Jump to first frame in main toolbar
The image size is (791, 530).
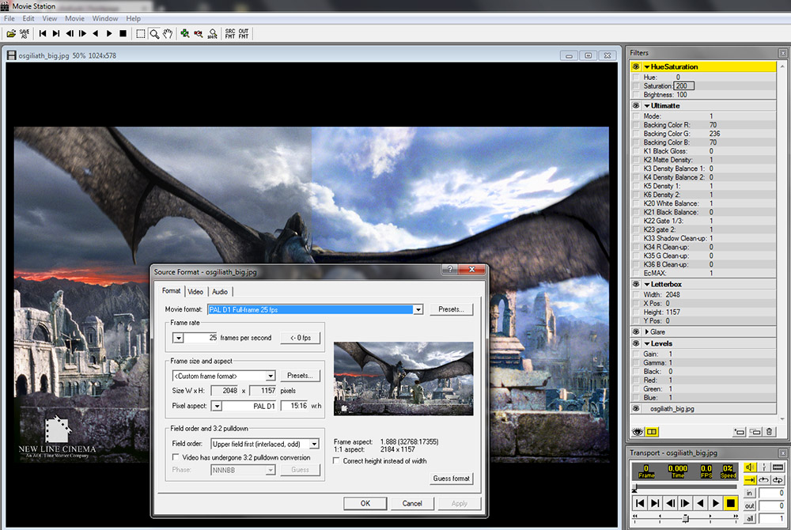[43, 34]
